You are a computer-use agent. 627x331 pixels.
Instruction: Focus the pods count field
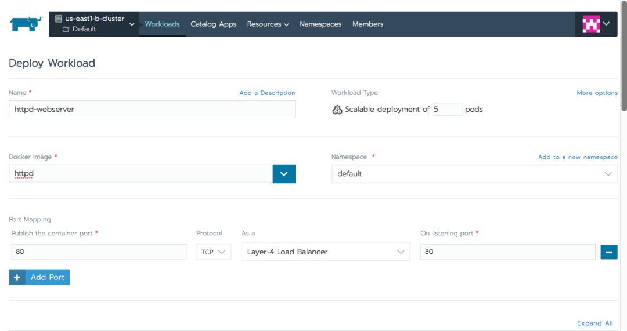pyautogui.click(x=447, y=110)
